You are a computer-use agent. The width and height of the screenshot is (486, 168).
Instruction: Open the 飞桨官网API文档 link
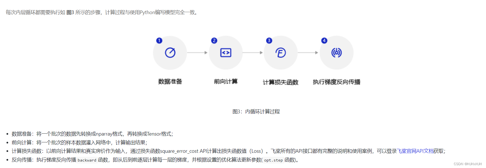[415, 151]
